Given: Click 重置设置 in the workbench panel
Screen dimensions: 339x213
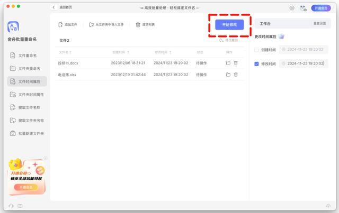Looking at the screenshot, I should (x=320, y=24).
